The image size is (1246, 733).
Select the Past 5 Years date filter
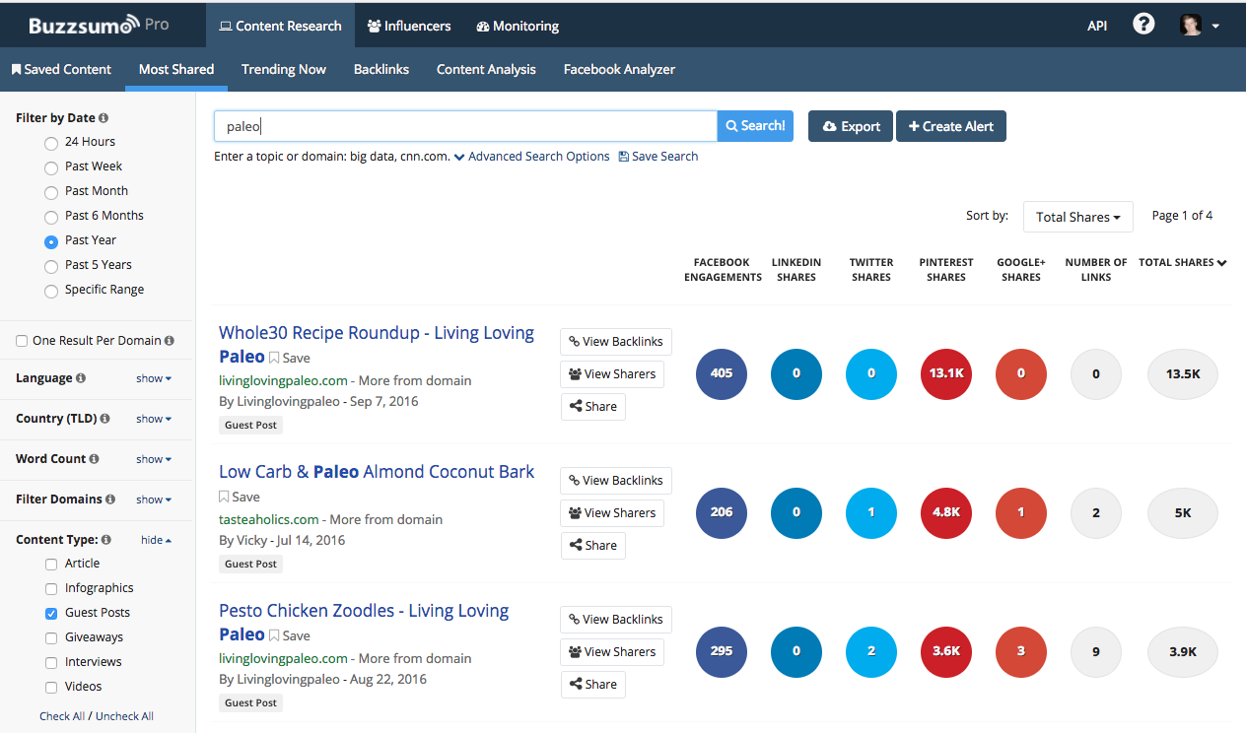pyautogui.click(x=51, y=266)
